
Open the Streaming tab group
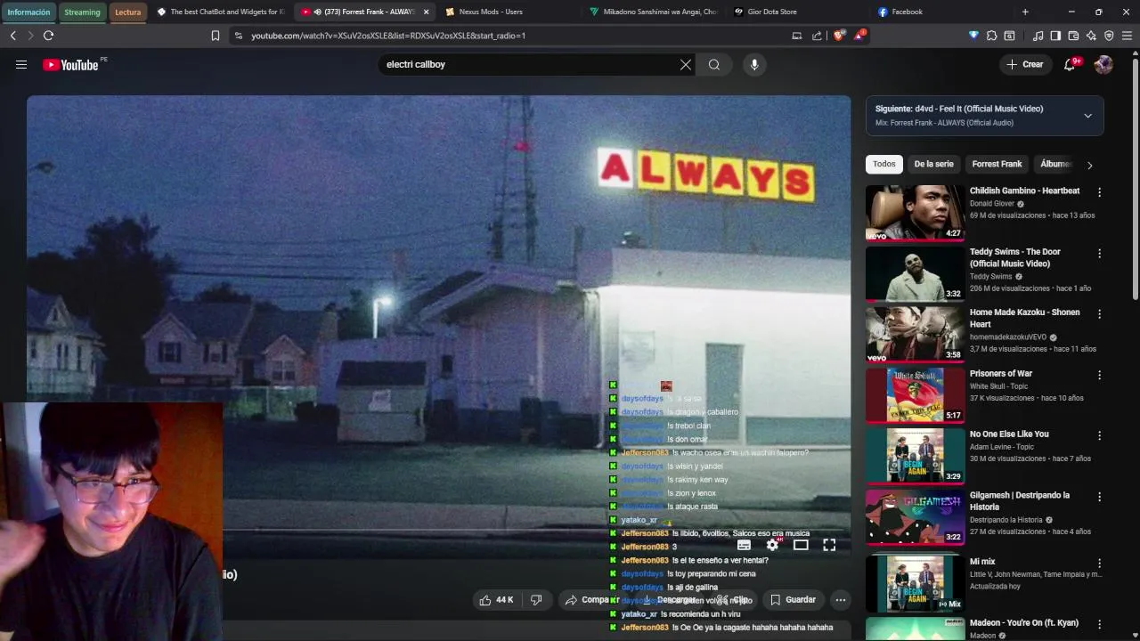tap(82, 12)
